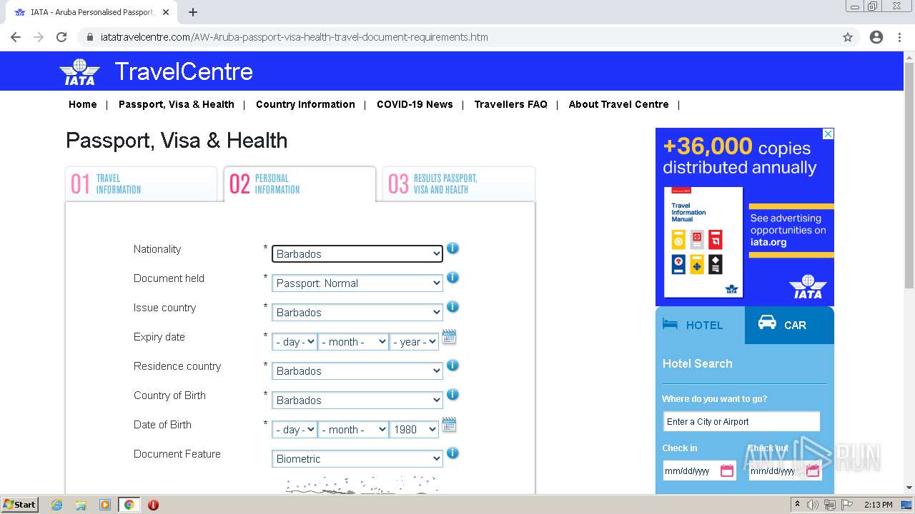Select the HOTEL search tab
Viewport: 915px width, 514px height.
pyautogui.click(x=700, y=325)
